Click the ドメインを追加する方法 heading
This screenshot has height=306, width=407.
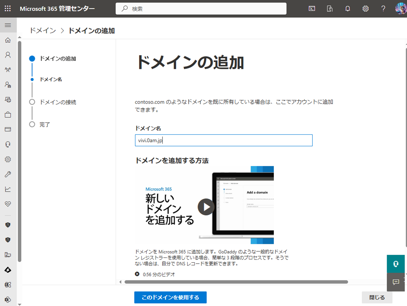[x=172, y=161]
